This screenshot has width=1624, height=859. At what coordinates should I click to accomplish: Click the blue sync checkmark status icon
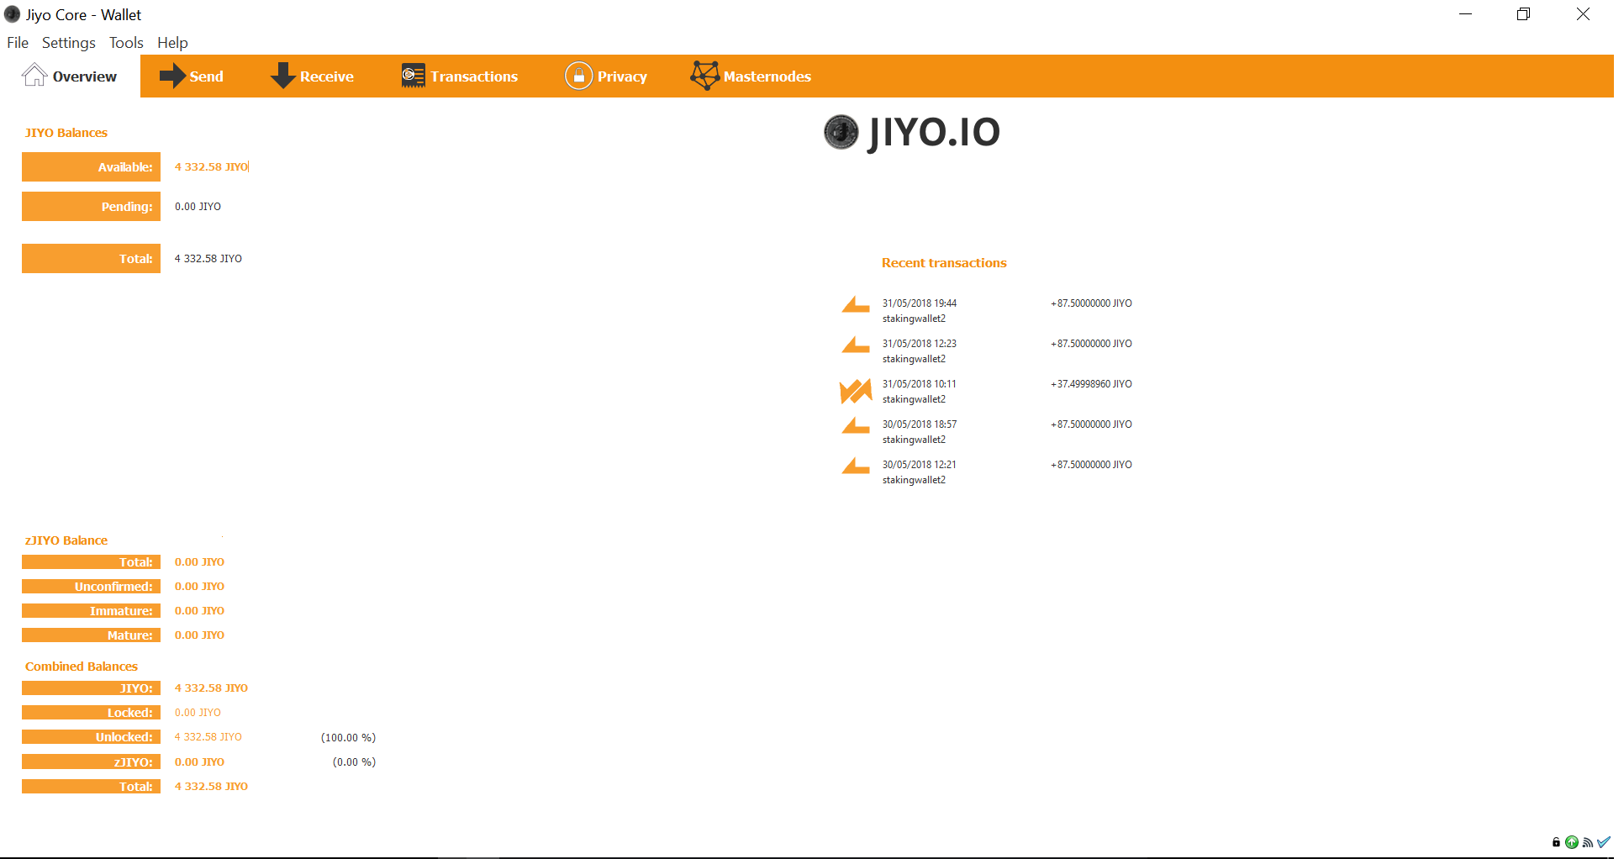pyautogui.click(x=1604, y=842)
